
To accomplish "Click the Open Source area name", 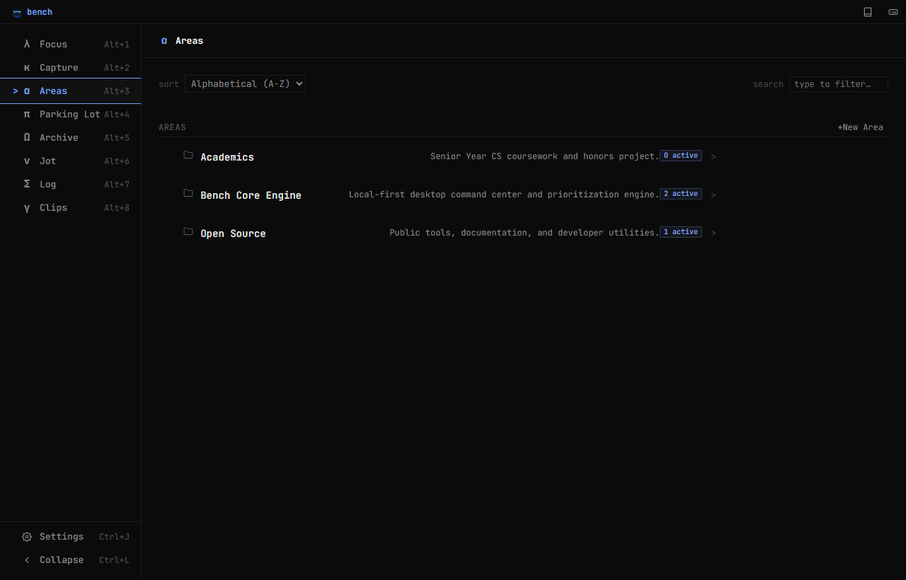I will (234, 233).
